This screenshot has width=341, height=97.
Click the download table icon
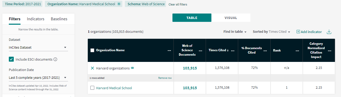tap(329, 32)
